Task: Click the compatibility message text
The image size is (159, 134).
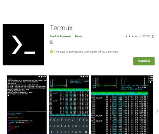Action: coord(86,52)
